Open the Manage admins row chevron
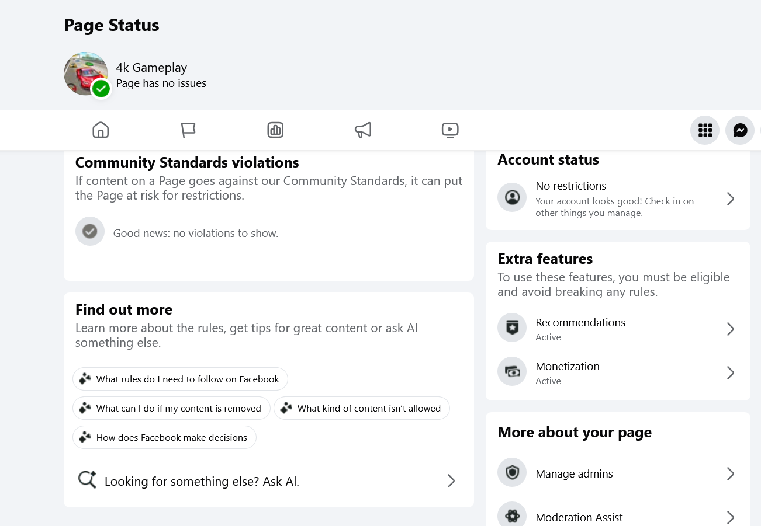 [x=731, y=473]
